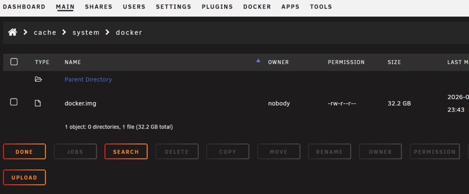The height and width of the screenshot is (194, 469).
Task: Check the docker.img row checkbox
Action: 14,102
